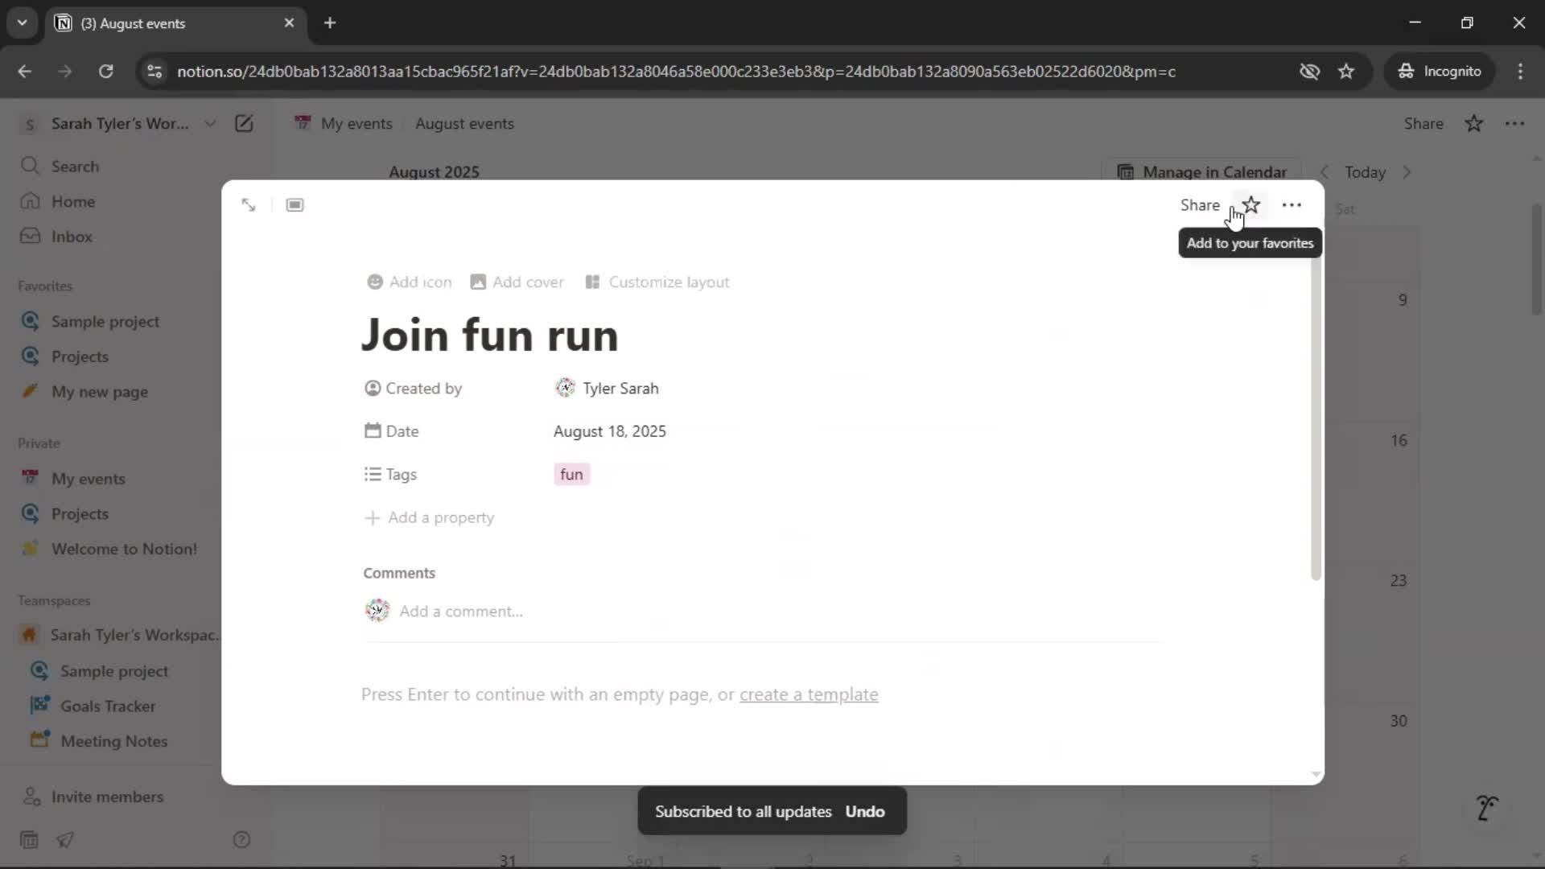Click Add a property

tap(430, 517)
